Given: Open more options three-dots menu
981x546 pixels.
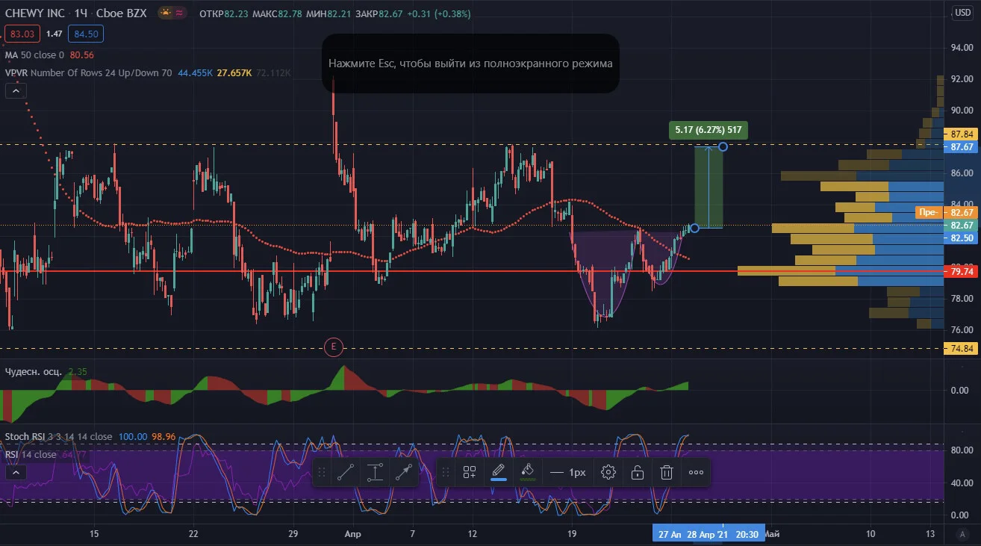Looking at the screenshot, I should 696,472.
